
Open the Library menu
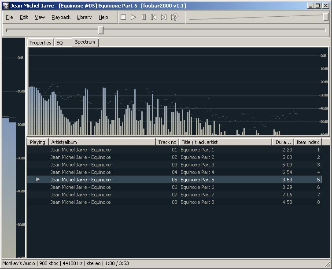[x=84, y=17]
